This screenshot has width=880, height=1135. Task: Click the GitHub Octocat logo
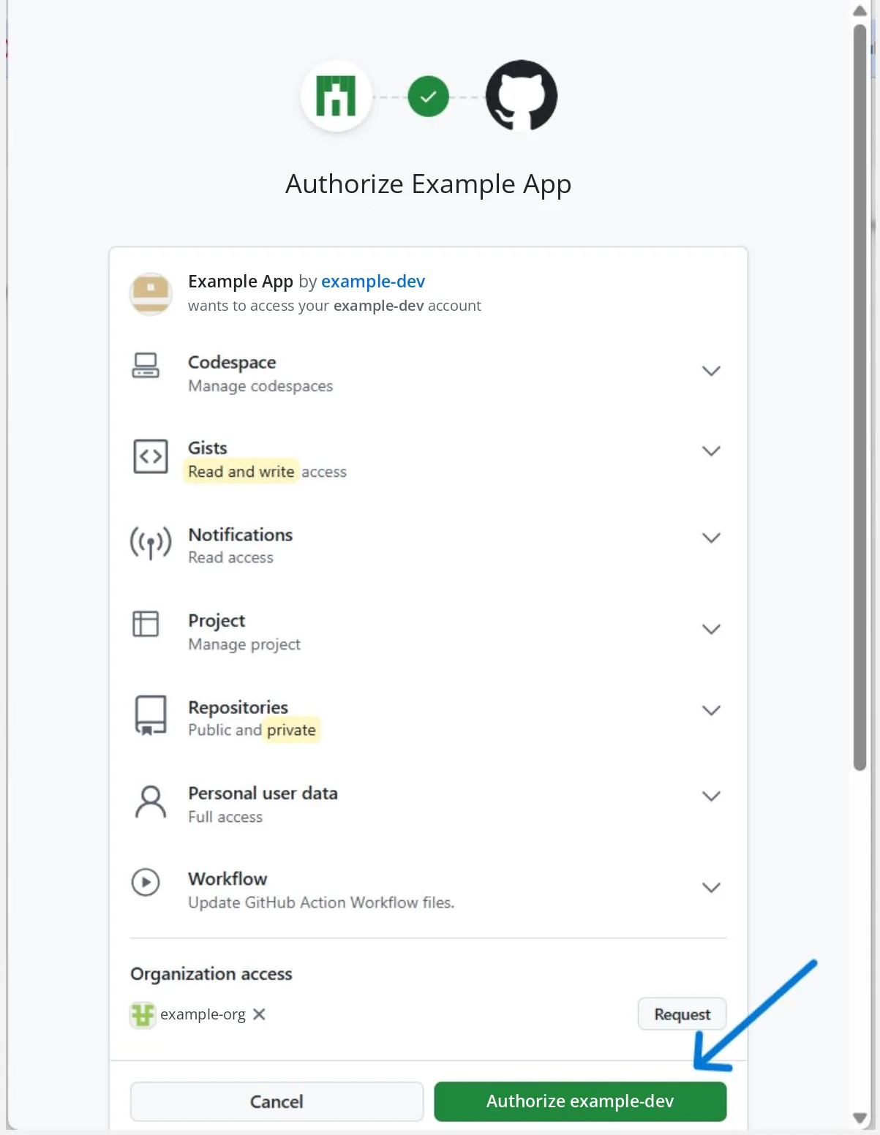[522, 96]
